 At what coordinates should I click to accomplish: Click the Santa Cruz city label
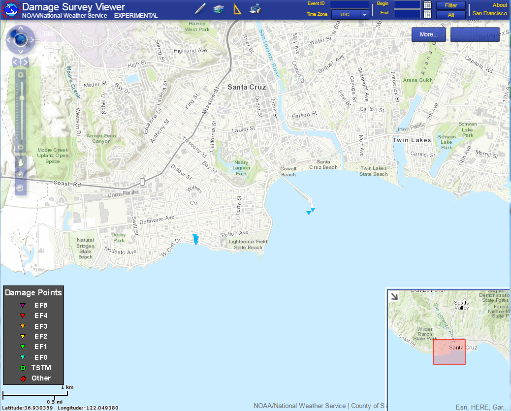247,87
